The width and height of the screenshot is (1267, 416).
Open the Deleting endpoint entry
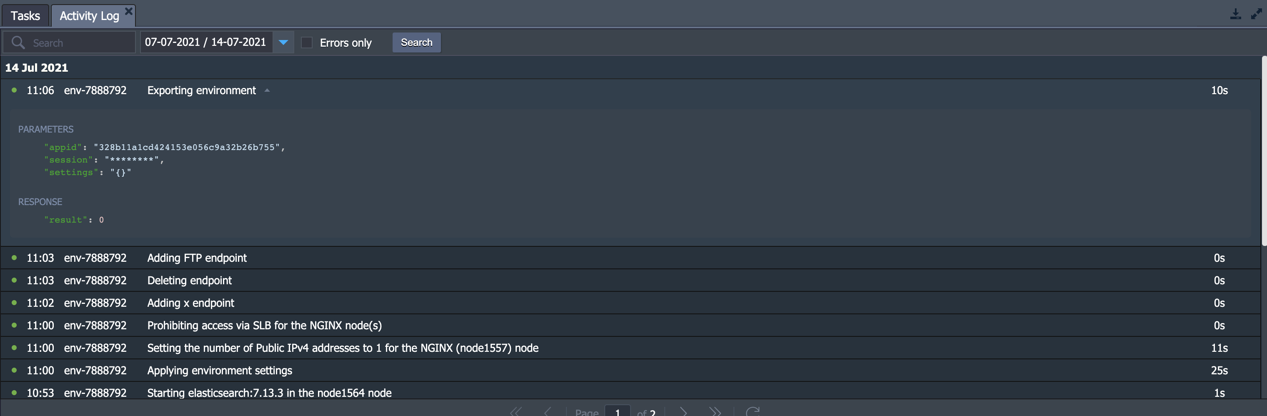click(x=630, y=281)
